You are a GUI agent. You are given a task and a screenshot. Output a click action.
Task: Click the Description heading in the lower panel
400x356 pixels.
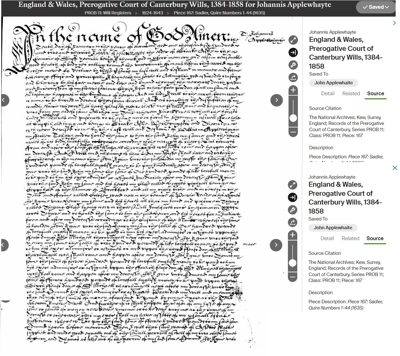coord(320,293)
